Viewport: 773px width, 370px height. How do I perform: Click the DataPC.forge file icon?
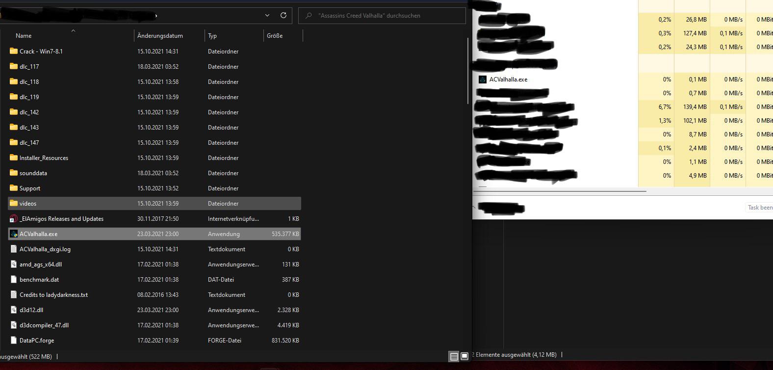14,340
